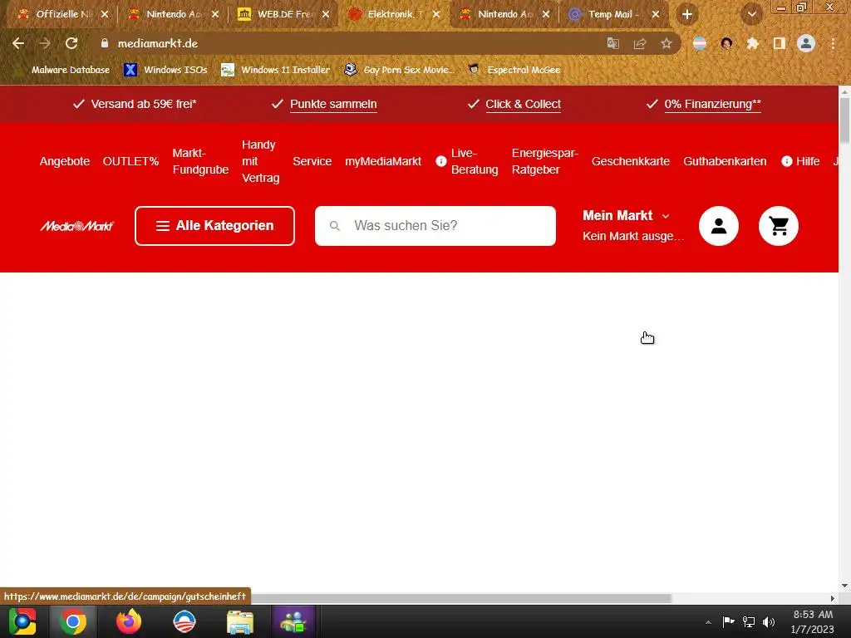Open File Explorer from the taskbar
Viewport: 851px width, 638px height.
(240, 621)
